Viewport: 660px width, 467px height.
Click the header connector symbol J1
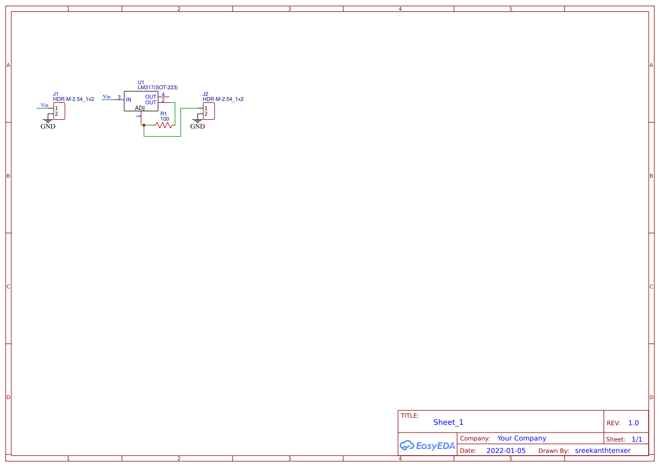[59, 111]
